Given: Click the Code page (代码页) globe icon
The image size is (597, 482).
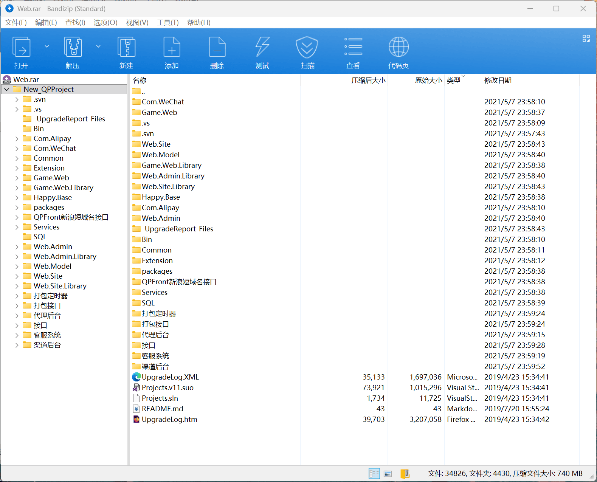Looking at the screenshot, I should [399, 47].
